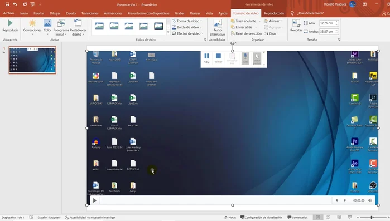
Task: Click the rotation handle above the video
Action: click(233, 43)
